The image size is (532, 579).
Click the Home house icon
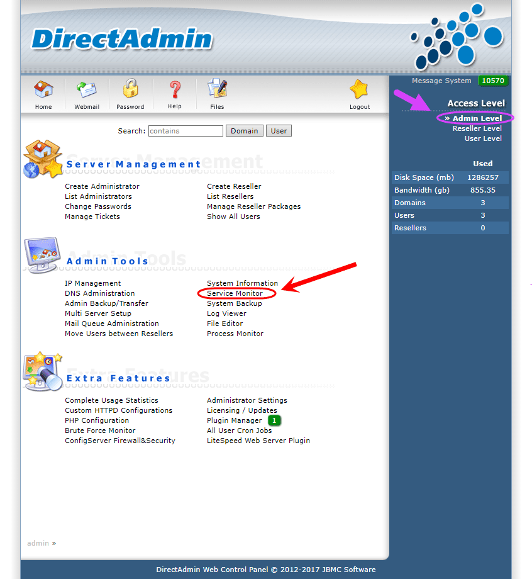(x=43, y=89)
